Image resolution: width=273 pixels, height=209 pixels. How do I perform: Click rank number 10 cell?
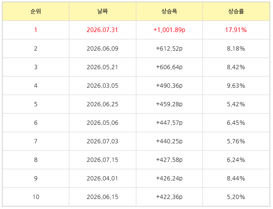(x=36, y=197)
